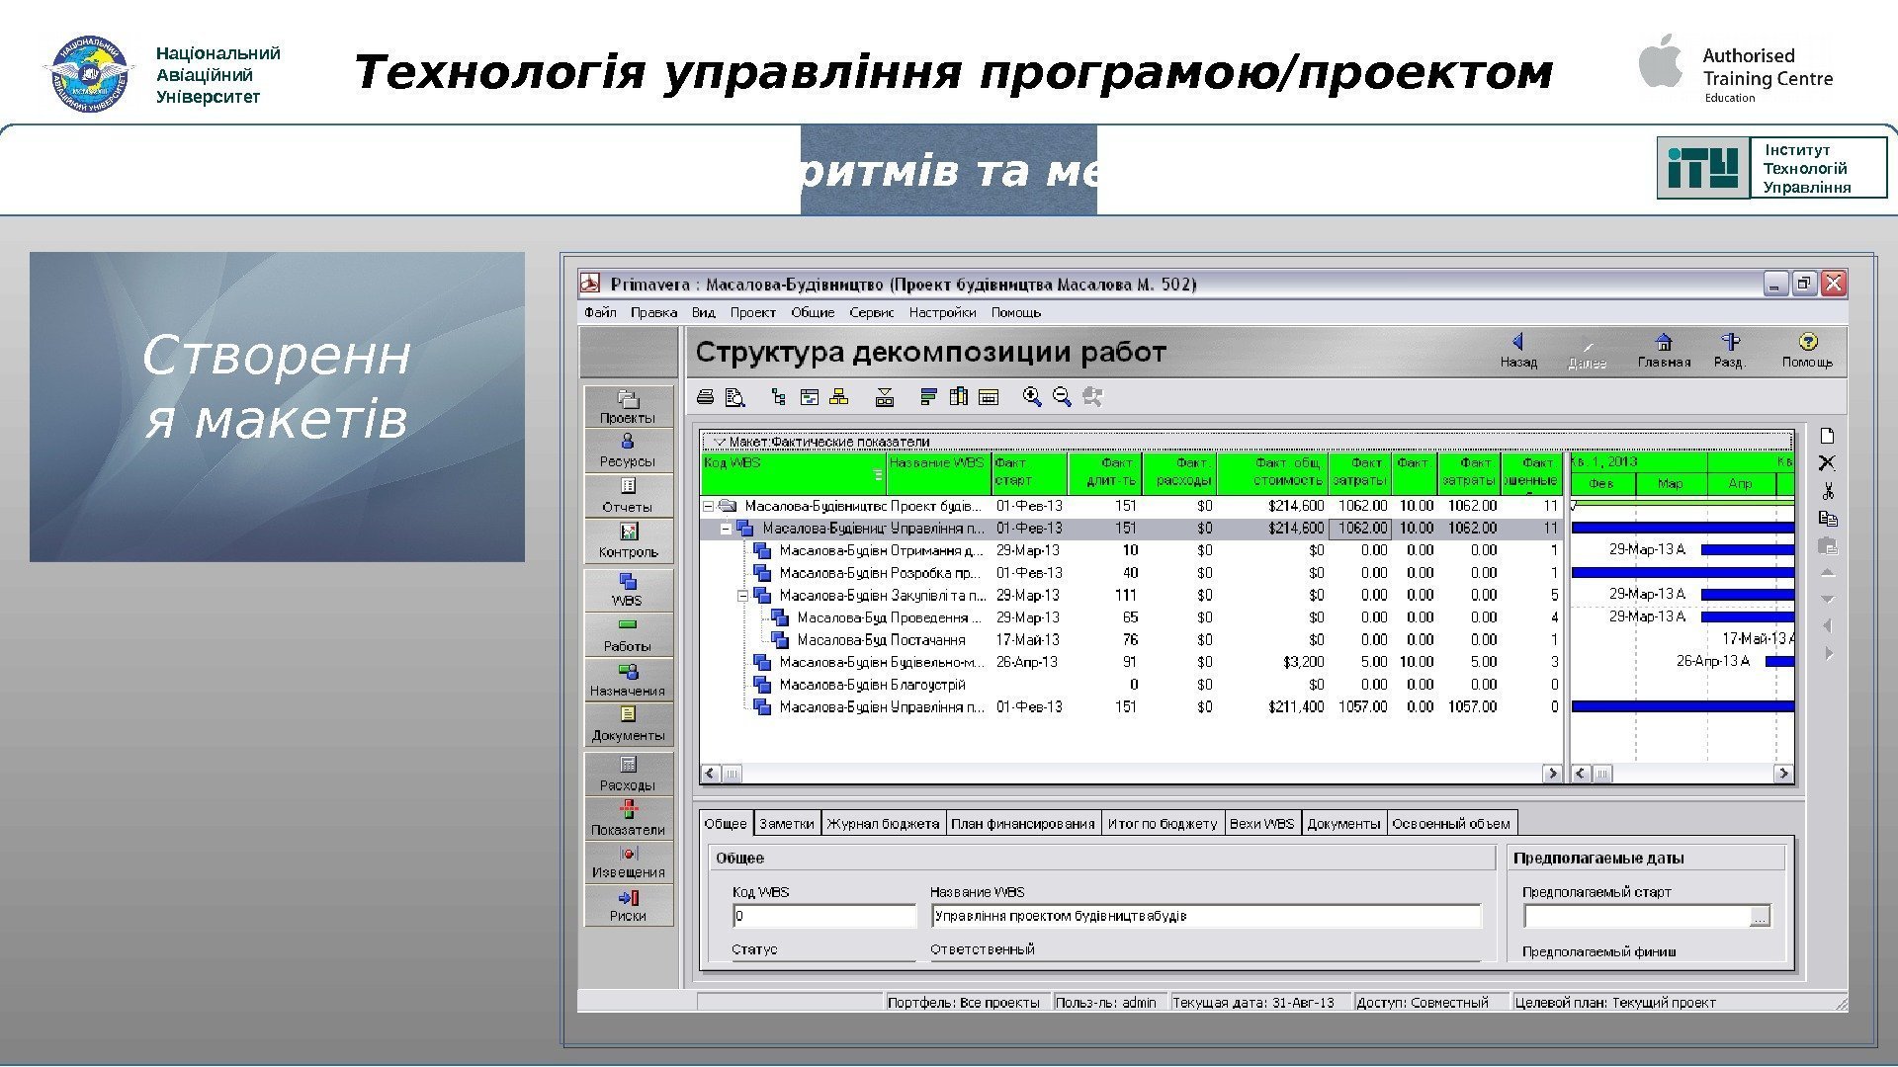The height and width of the screenshot is (1067, 1898).
Task: Click the Назад navigation button
Action: pyautogui.click(x=1518, y=349)
